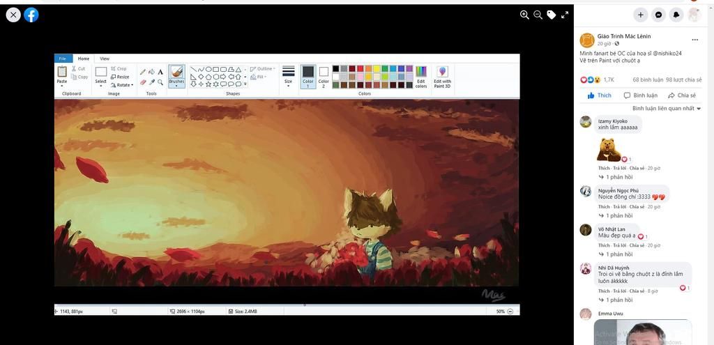Open the notifications bell
The width and height of the screenshot is (714, 345).
point(676,15)
